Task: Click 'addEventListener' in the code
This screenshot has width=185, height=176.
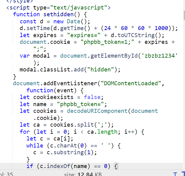Action: pyautogui.click(x=70, y=83)
